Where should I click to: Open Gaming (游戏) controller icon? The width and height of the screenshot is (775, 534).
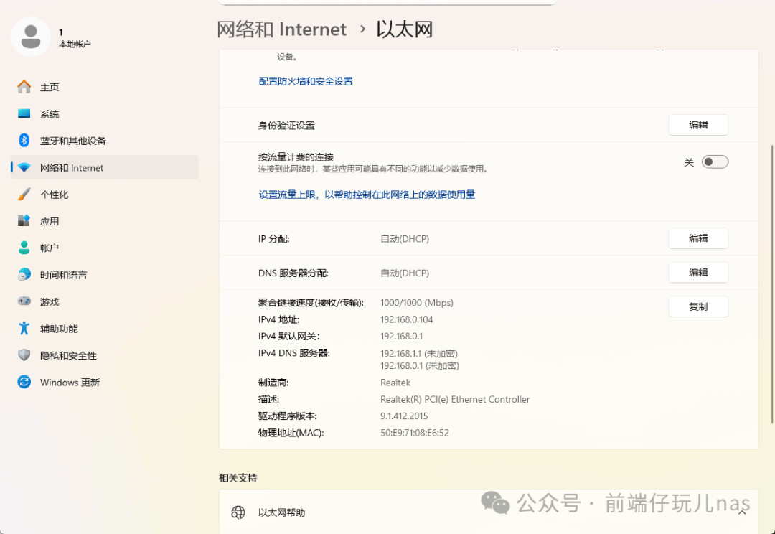tap(24, 301)
